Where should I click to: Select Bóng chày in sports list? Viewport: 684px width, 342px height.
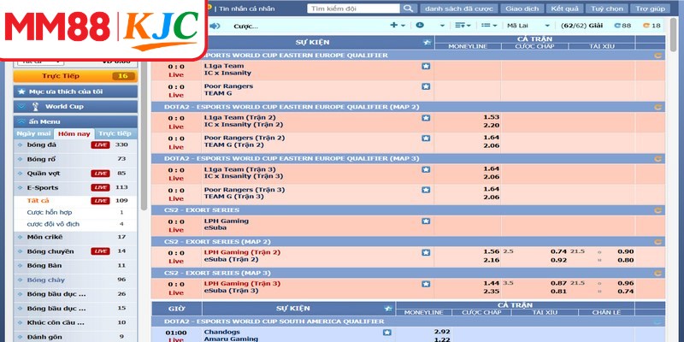pos(46,280)
